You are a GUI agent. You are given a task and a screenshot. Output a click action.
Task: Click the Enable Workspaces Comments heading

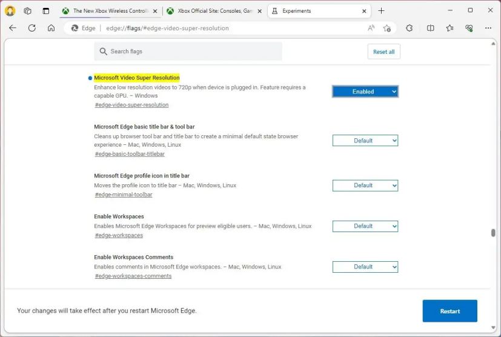[x=133, y=257]
